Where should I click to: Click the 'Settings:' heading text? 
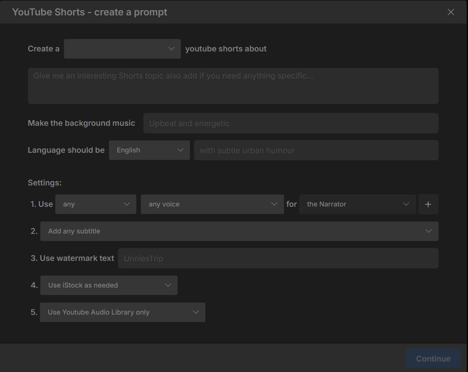[x=45, y=183]
